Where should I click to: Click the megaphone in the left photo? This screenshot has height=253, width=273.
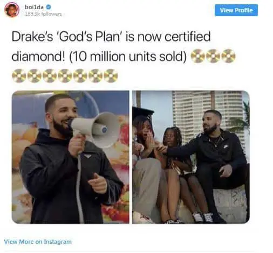point(94,129)
